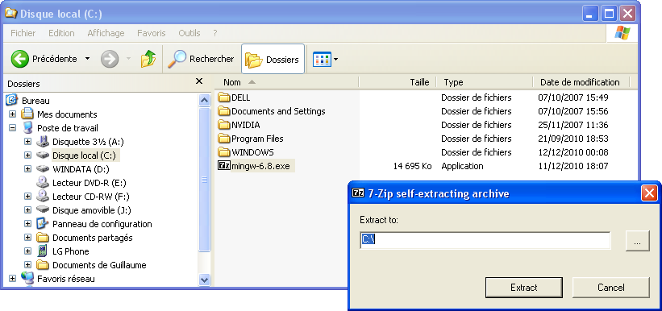The height and width of the screenshot is (311, 662).
Task: Open the view mode (Affichage) icon dropdown
Action: coord(325,60)
